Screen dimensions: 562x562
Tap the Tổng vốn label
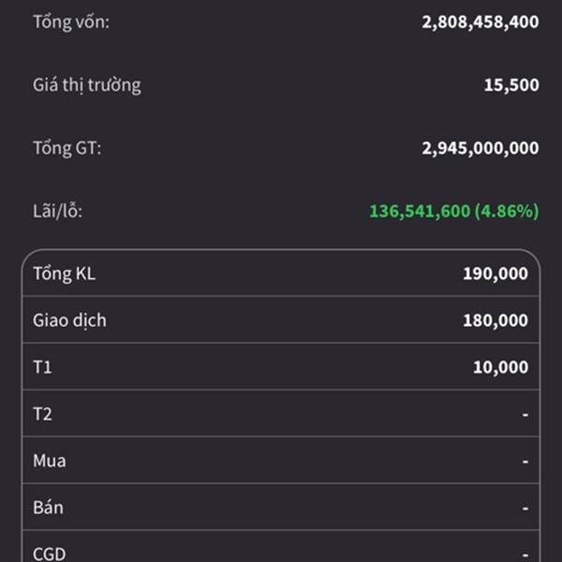(71, 21)
